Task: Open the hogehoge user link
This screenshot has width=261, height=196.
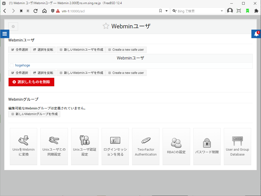Action: [x=22, y=65]
